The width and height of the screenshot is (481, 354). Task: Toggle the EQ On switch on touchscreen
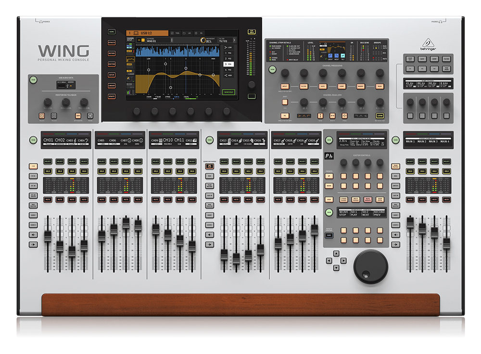[141, 40]
